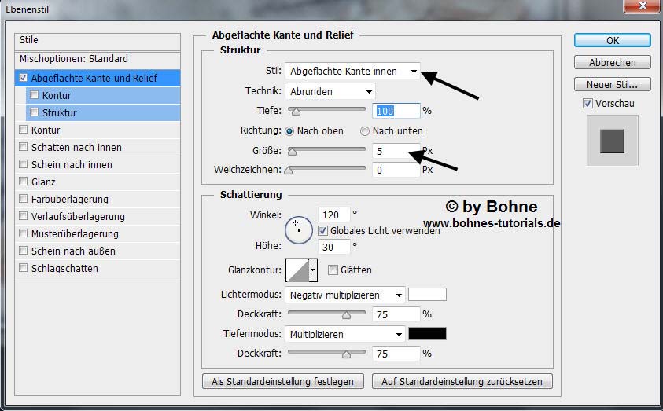Image resolution: width=663 pixels, height=411 pixels.
Task: Click the OK button
Action: click(612, 41)
